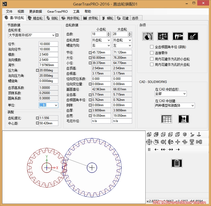Click the 模数 input field
The height and width of the screenshot is (206, 211).
click(49, 55)
